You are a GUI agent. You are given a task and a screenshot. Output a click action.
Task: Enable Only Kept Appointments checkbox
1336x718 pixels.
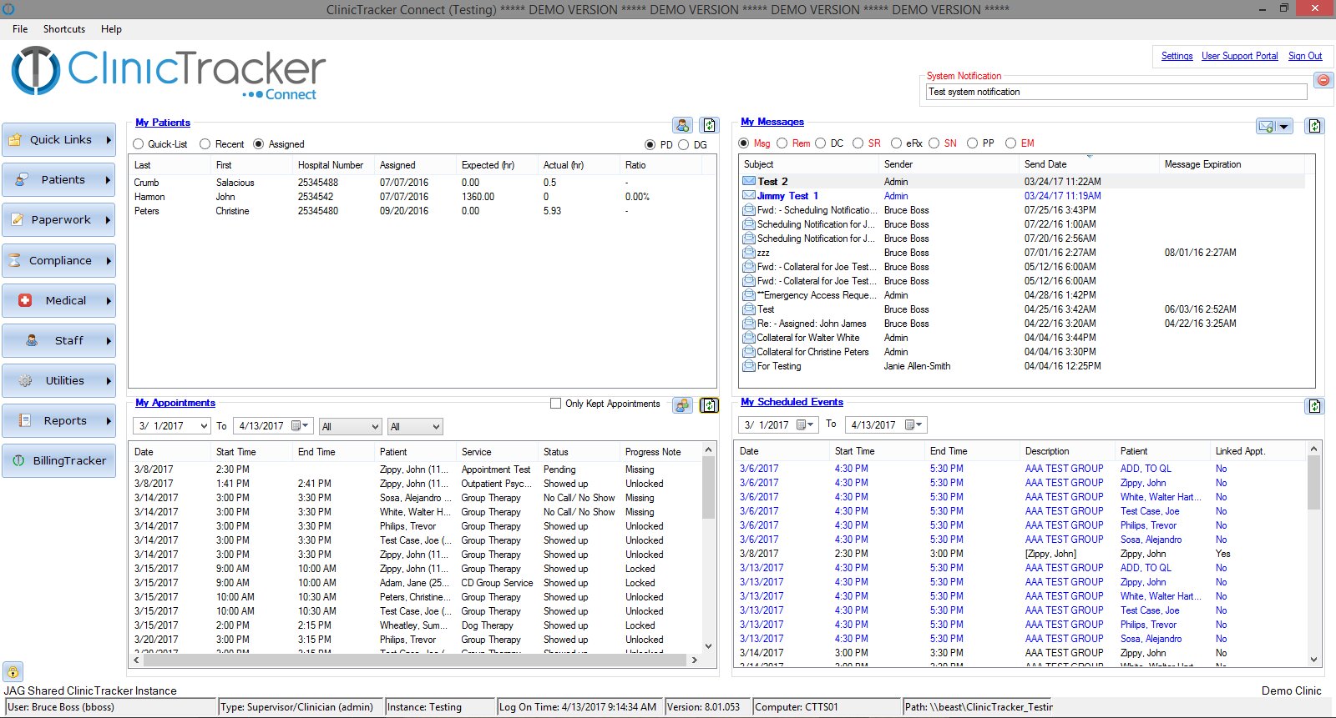[555, 404]
